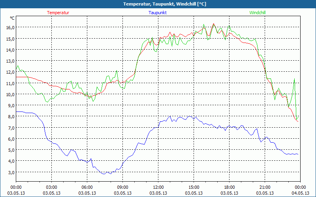The image size is (316, 197).
Task: Click the 21:00 time axis label
Action: pyautogui.click(x=265, y=188)
